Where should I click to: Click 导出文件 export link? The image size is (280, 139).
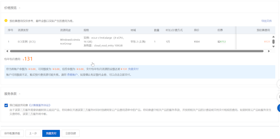tap(266, 21)
